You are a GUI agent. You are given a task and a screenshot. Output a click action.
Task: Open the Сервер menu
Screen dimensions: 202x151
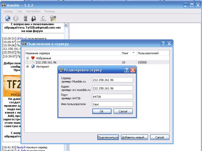8,11
